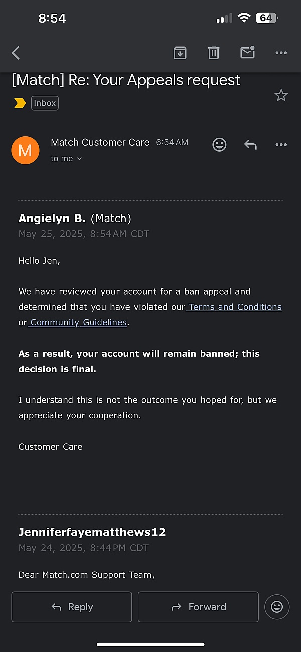This screenshot has width=301, height=652.
Task: Open the Community Guidelines link
Action: tap(78, 322)
